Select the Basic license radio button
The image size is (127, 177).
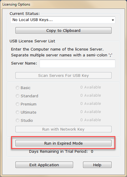tap(17, 88)
